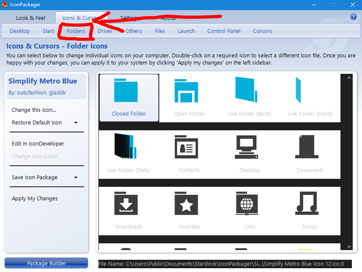Open the help question mark icon

pos(353,17)
